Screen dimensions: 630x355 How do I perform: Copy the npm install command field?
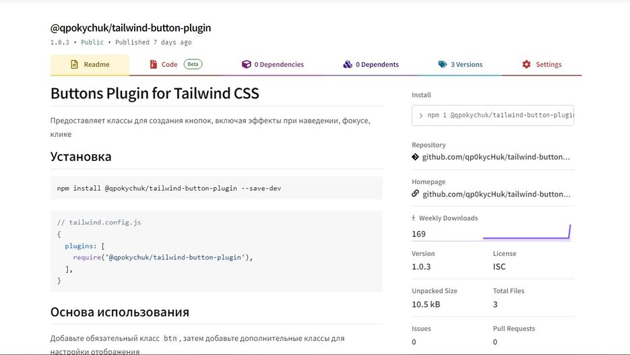493,115
